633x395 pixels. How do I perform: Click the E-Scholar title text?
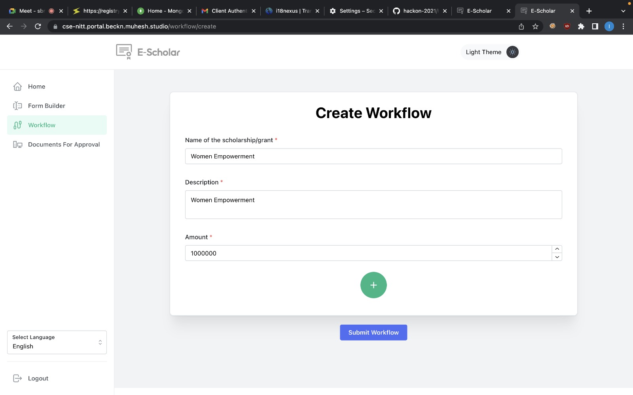click(159, 52)
